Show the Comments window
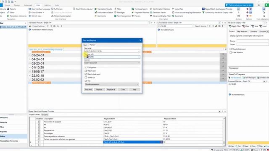269x151 pixels. coord(100,16)
